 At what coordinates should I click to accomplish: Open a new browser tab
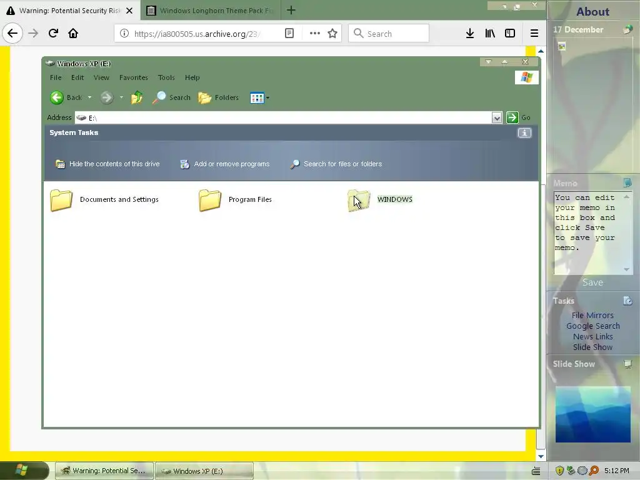click(x=291, y=10)
